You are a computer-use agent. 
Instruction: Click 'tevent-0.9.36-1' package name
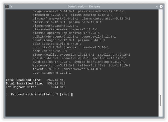46,69
